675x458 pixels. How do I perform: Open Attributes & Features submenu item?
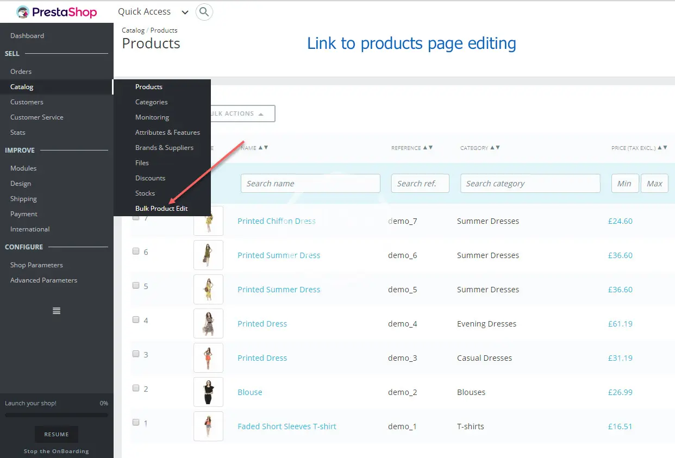point(167,133)
